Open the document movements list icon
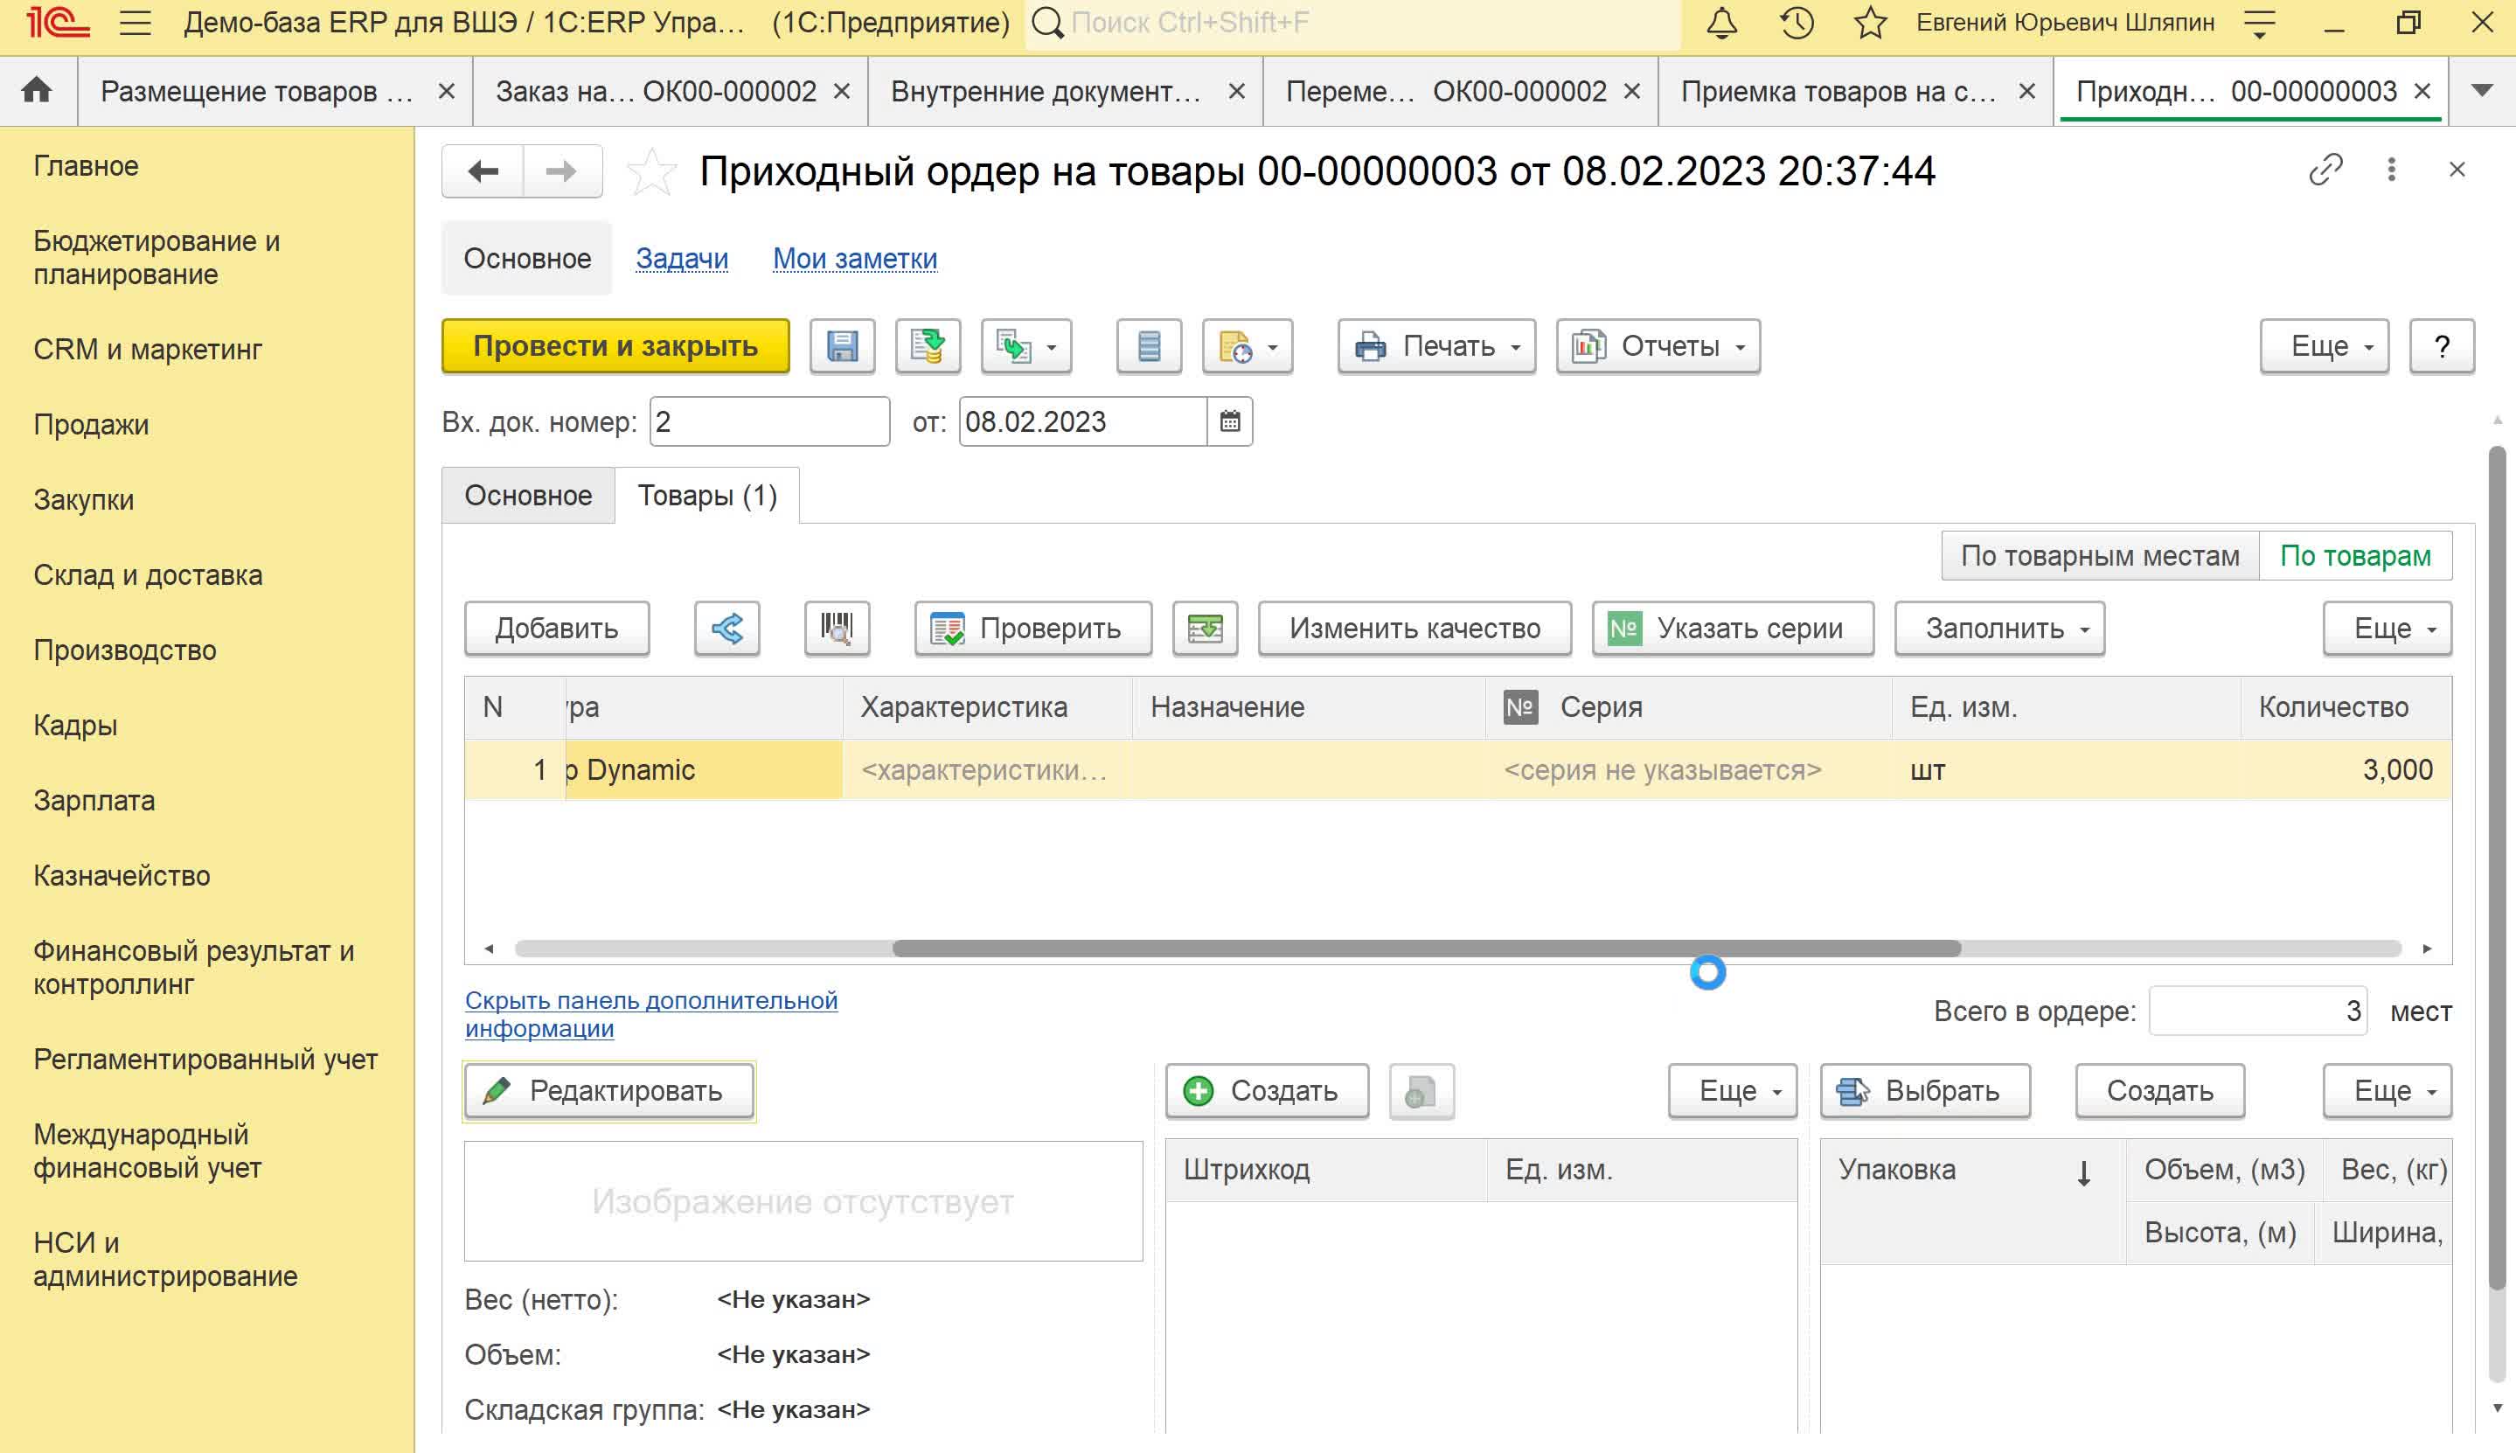Viewport: 2516px width, 1453px height. 1150,346
